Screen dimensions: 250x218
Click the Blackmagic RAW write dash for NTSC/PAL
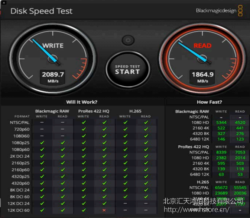(x=42, y=122)
